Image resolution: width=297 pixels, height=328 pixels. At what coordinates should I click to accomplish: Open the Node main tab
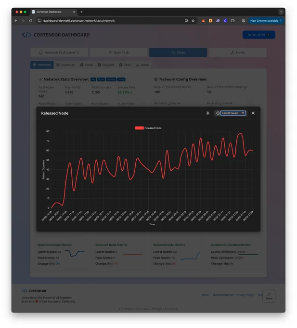[237, 53]
